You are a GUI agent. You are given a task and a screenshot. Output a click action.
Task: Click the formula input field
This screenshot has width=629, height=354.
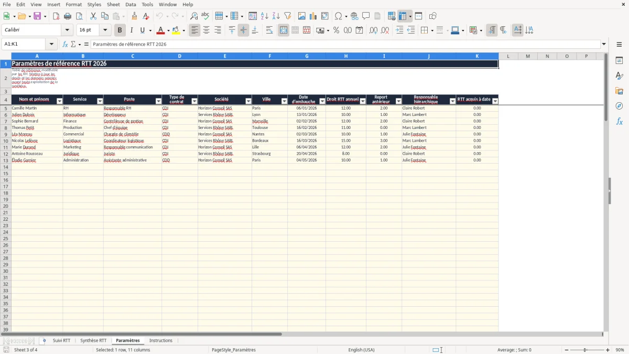coord(345,44)
